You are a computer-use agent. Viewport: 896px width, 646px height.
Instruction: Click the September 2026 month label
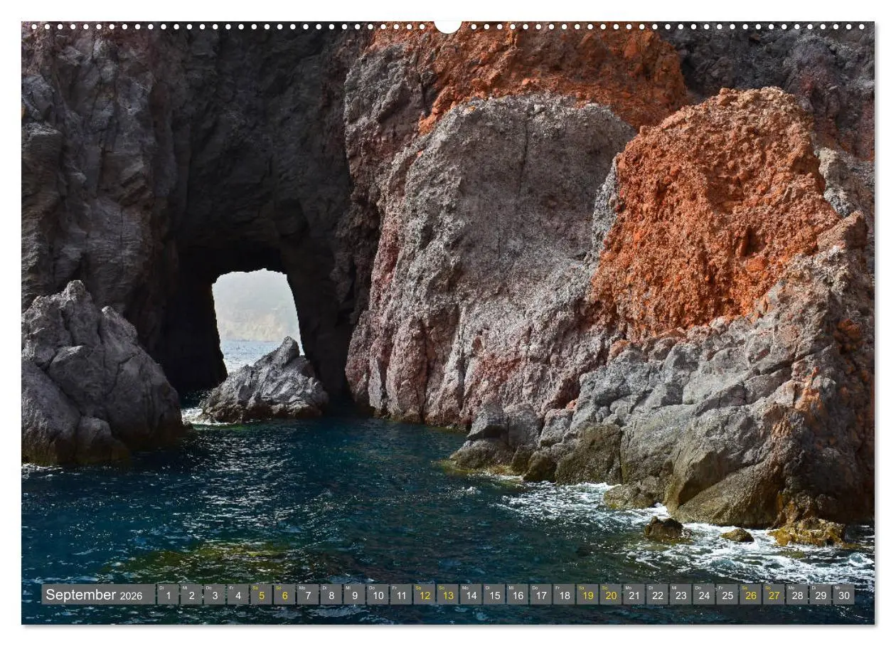(98, 595)
